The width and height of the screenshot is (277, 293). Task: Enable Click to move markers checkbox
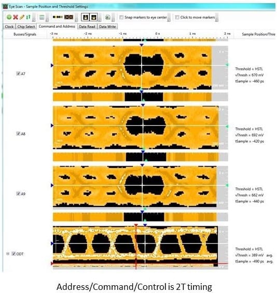point(177,18)
